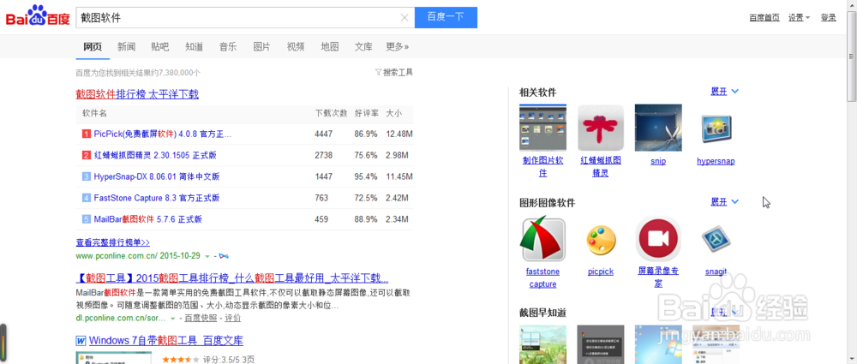Select the 网页 tab
Image resolution: width=857 pixels, height=364 pixels.
93,46
